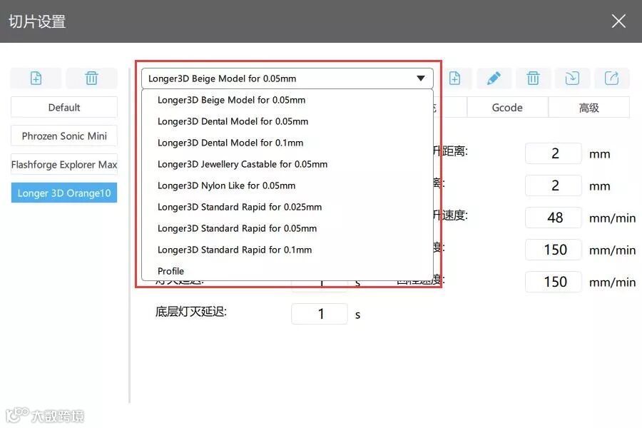Choose Longer3D Nylon Like for 0.05mm

287,185
